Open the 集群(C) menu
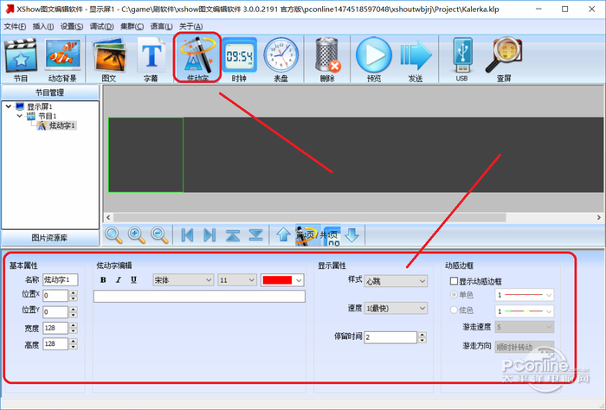Screen dimensions: 606x410 pyautogui.click(x=132, y=26)
